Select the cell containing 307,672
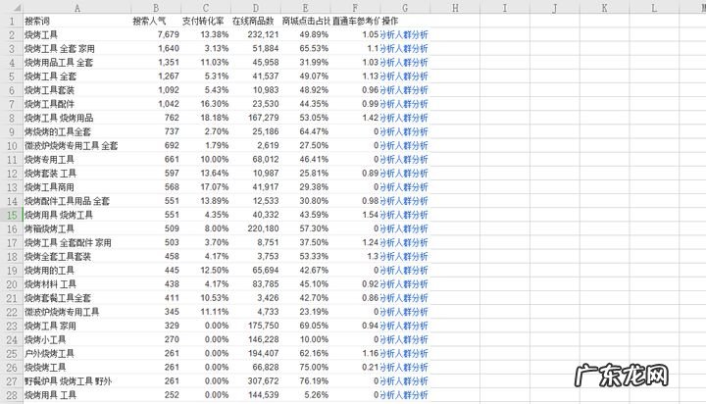Screen dimensions: 706x404 click(255, 381)
